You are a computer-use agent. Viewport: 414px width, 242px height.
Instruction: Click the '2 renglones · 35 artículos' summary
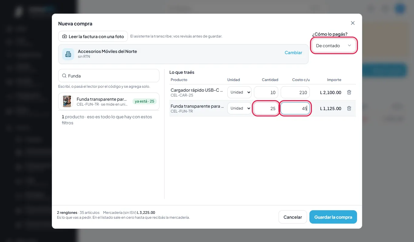[79, 213]
